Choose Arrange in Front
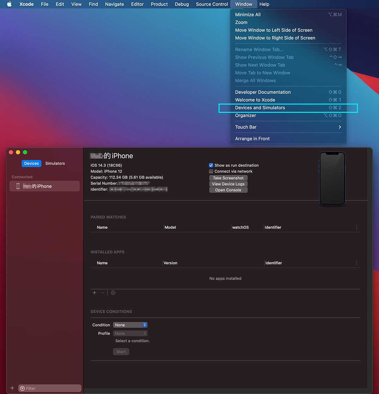The height and width of the screenshot is (394, 379). [288, 139]
